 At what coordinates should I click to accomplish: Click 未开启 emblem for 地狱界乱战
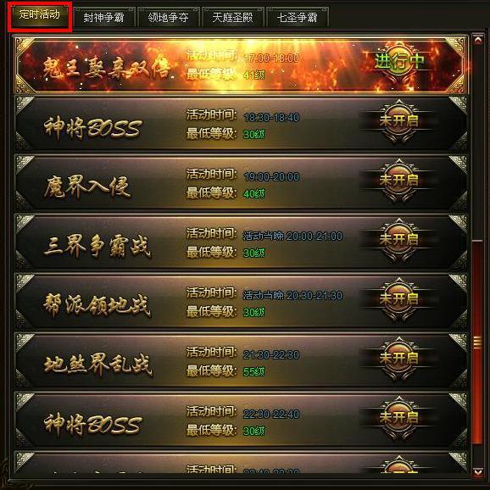(x=398, y=359)
